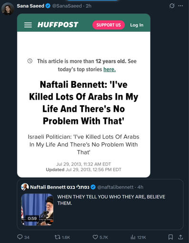Image resolution: width=189 pixels, height=243 pixels.
Task: Click the HUFFPOST logo
Action: click(58, 25)
